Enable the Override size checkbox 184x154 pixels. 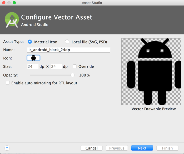tap(75, 66)
